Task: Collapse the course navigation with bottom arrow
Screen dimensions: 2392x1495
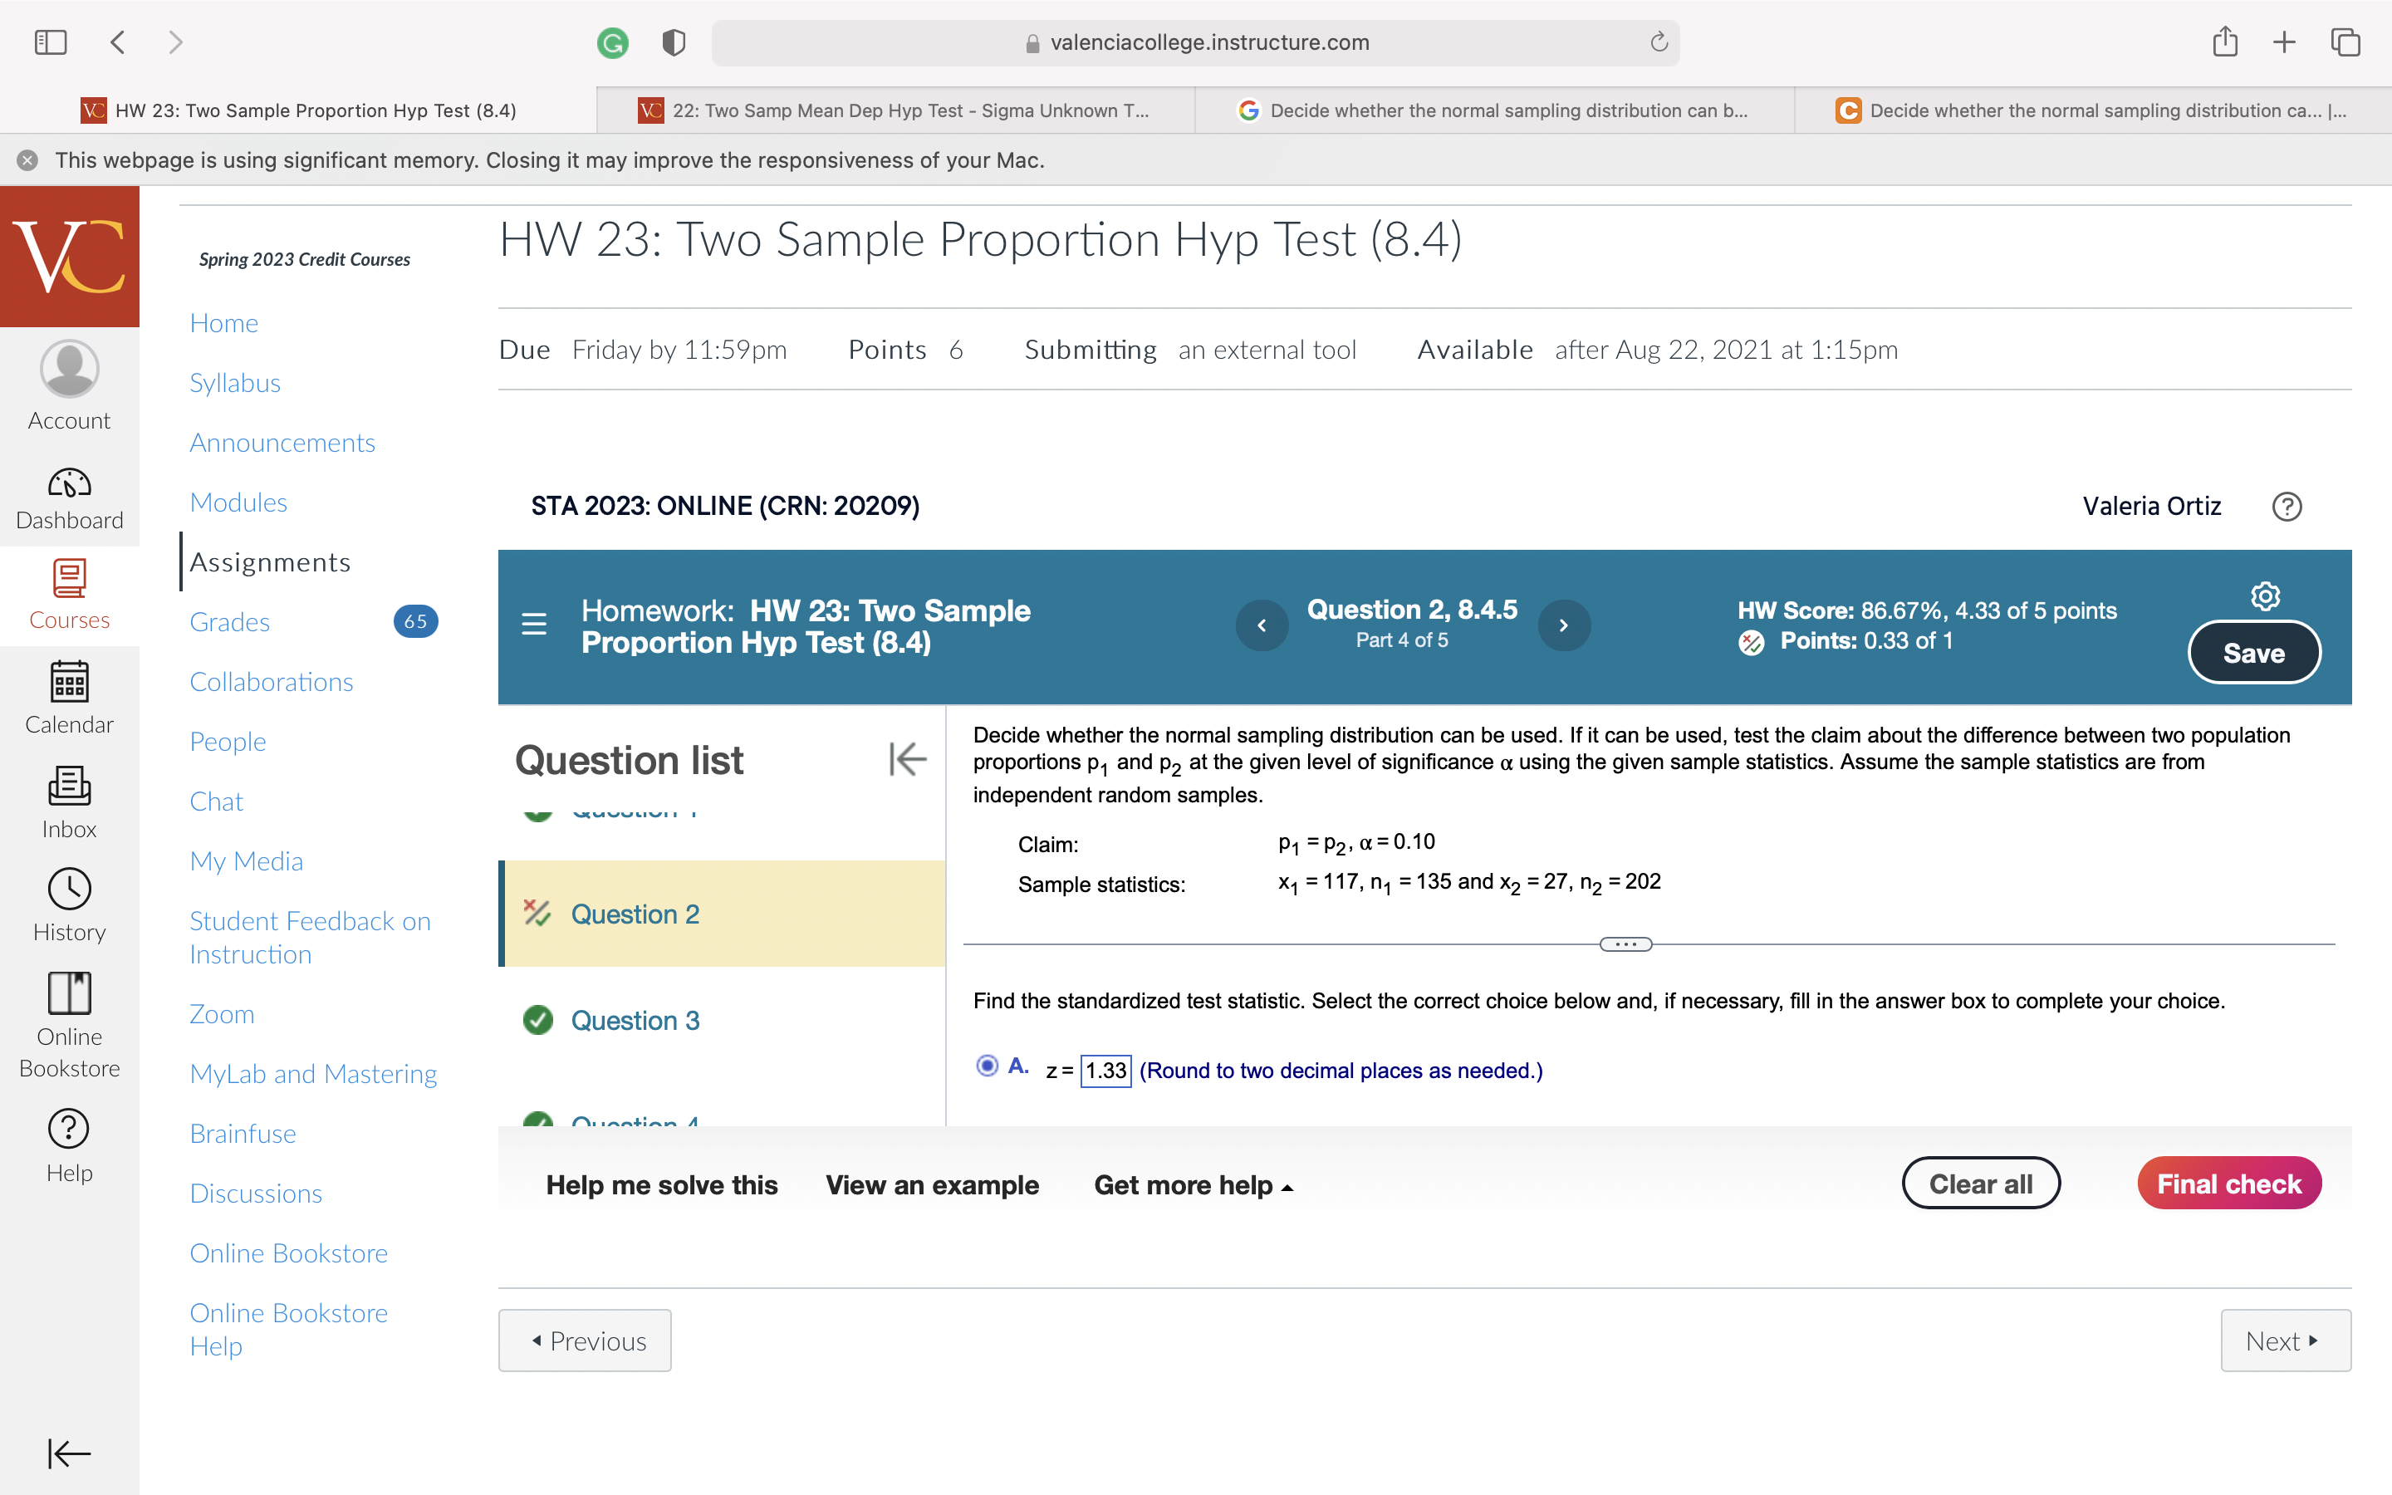Action: coord(69,1453)
